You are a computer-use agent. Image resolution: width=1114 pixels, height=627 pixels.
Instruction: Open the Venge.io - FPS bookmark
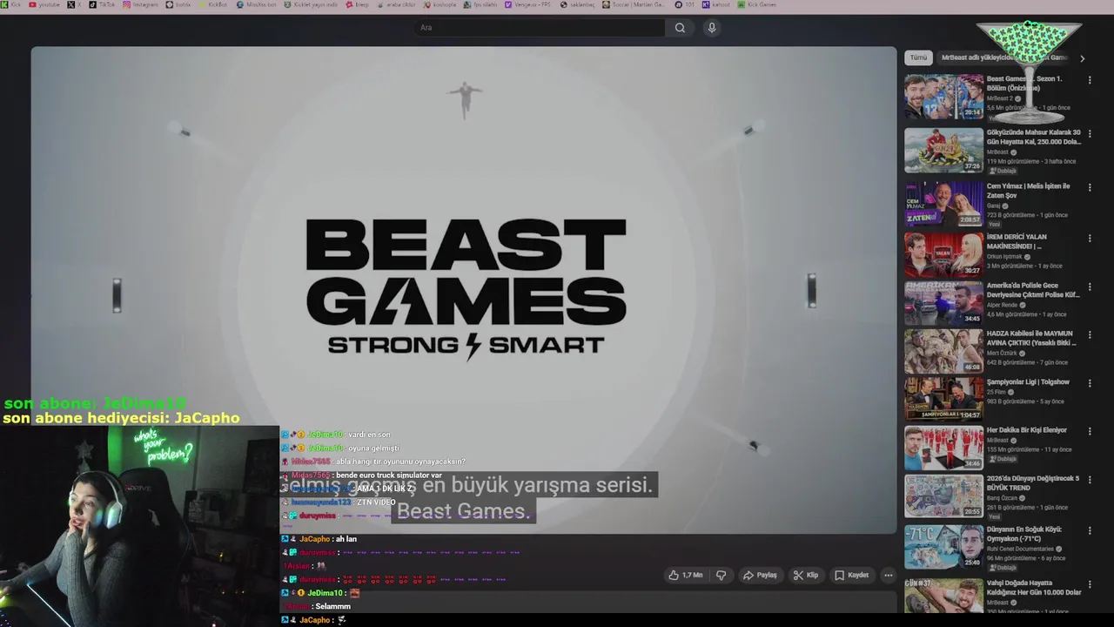528,4
